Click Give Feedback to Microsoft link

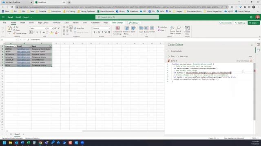tap(234, 138)
